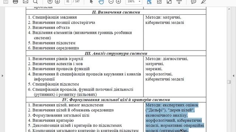
Task: Click row '1. Специфікація завдання'
Action: 52,17
